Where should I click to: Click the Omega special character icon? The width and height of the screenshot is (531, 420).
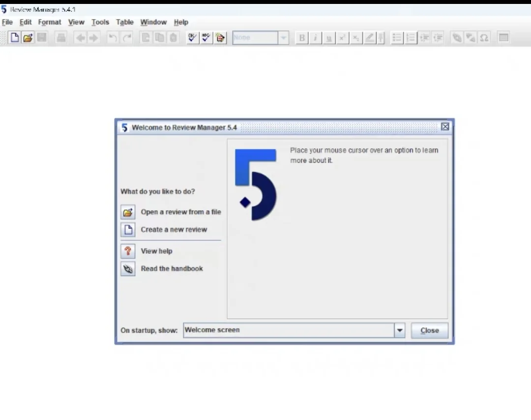coord(484,37)
